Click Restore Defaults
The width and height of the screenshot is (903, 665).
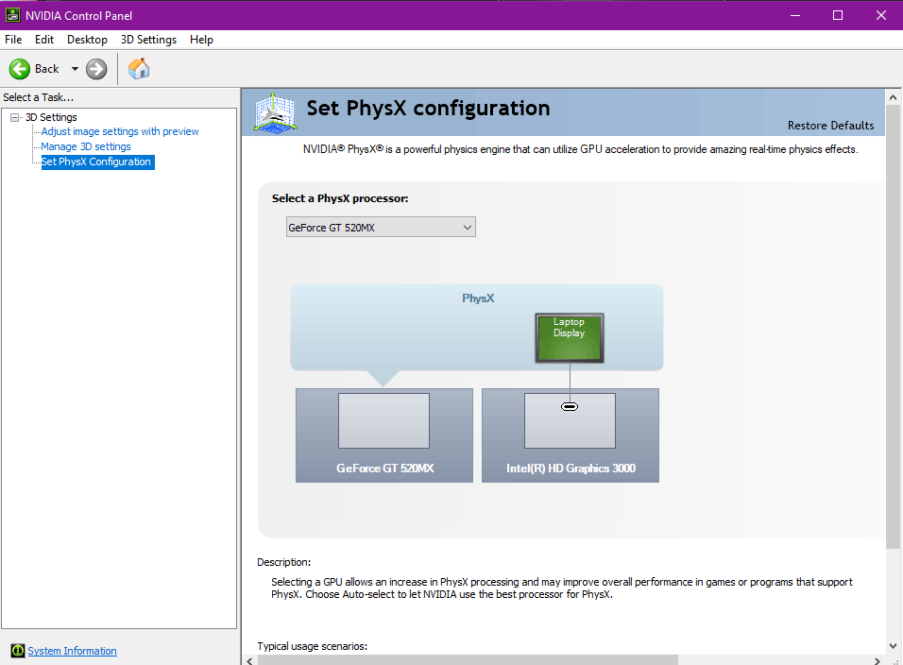830,126
